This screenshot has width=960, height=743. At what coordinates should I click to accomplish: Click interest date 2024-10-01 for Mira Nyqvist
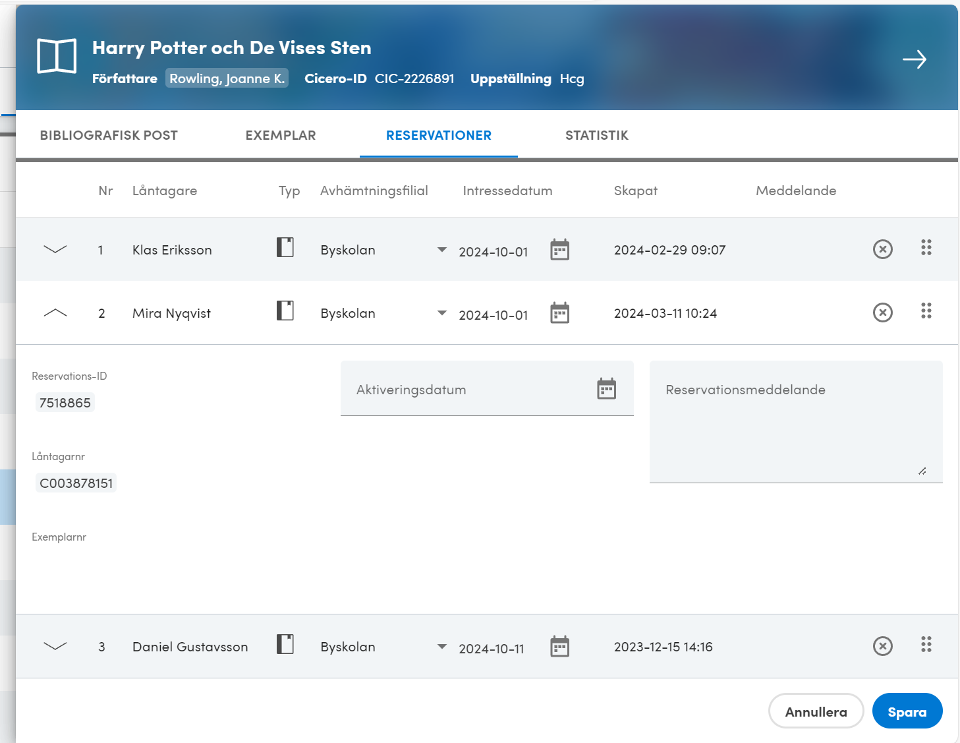(494, 315)
